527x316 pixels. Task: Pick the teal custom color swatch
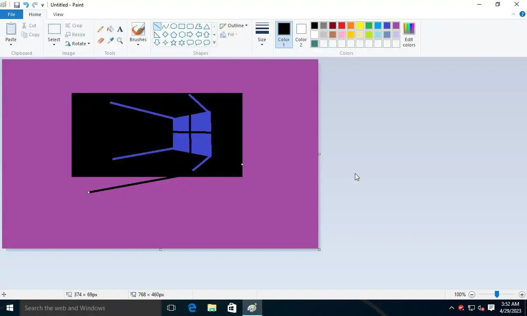[315, 44]
